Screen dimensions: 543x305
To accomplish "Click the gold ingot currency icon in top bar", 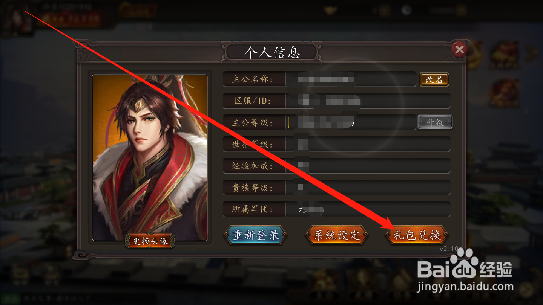I will coord(330,11).
